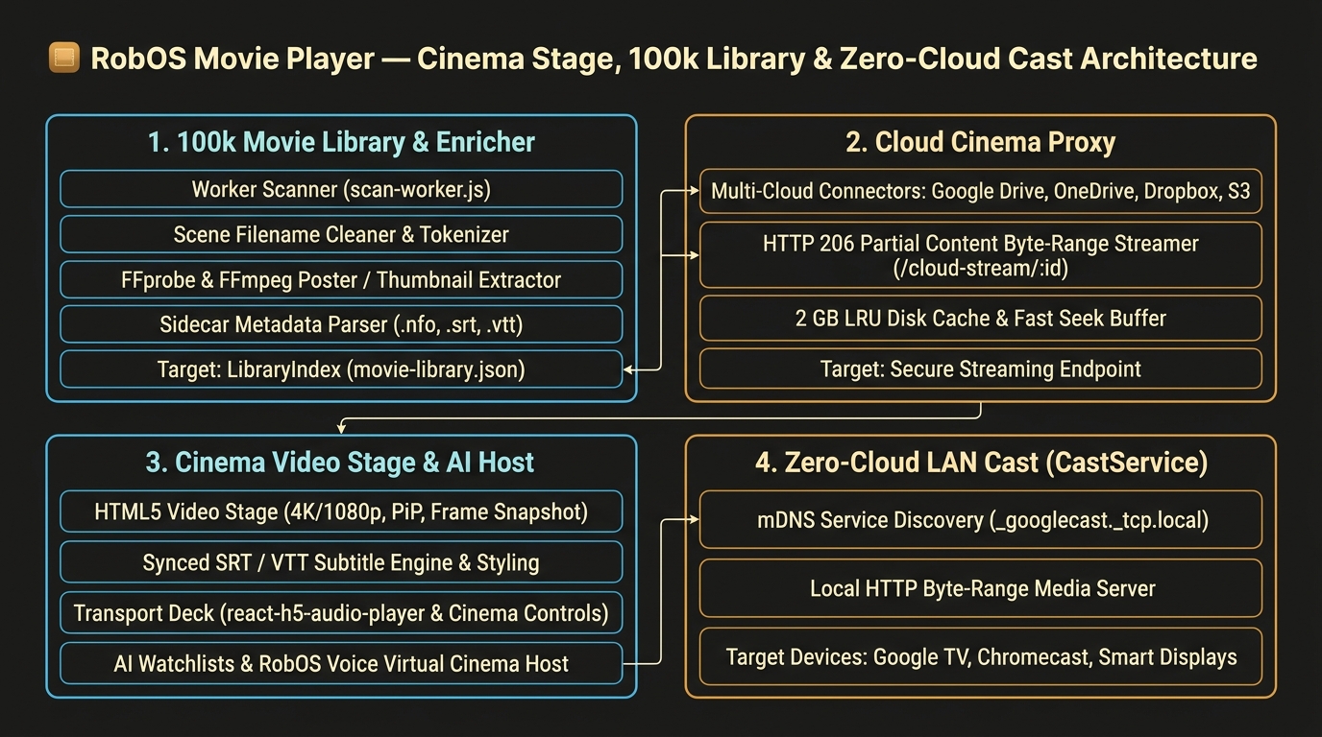
Task: Select 'Scene Filename Cleaner & Tokenizer' box
Action: coord(341,234)
